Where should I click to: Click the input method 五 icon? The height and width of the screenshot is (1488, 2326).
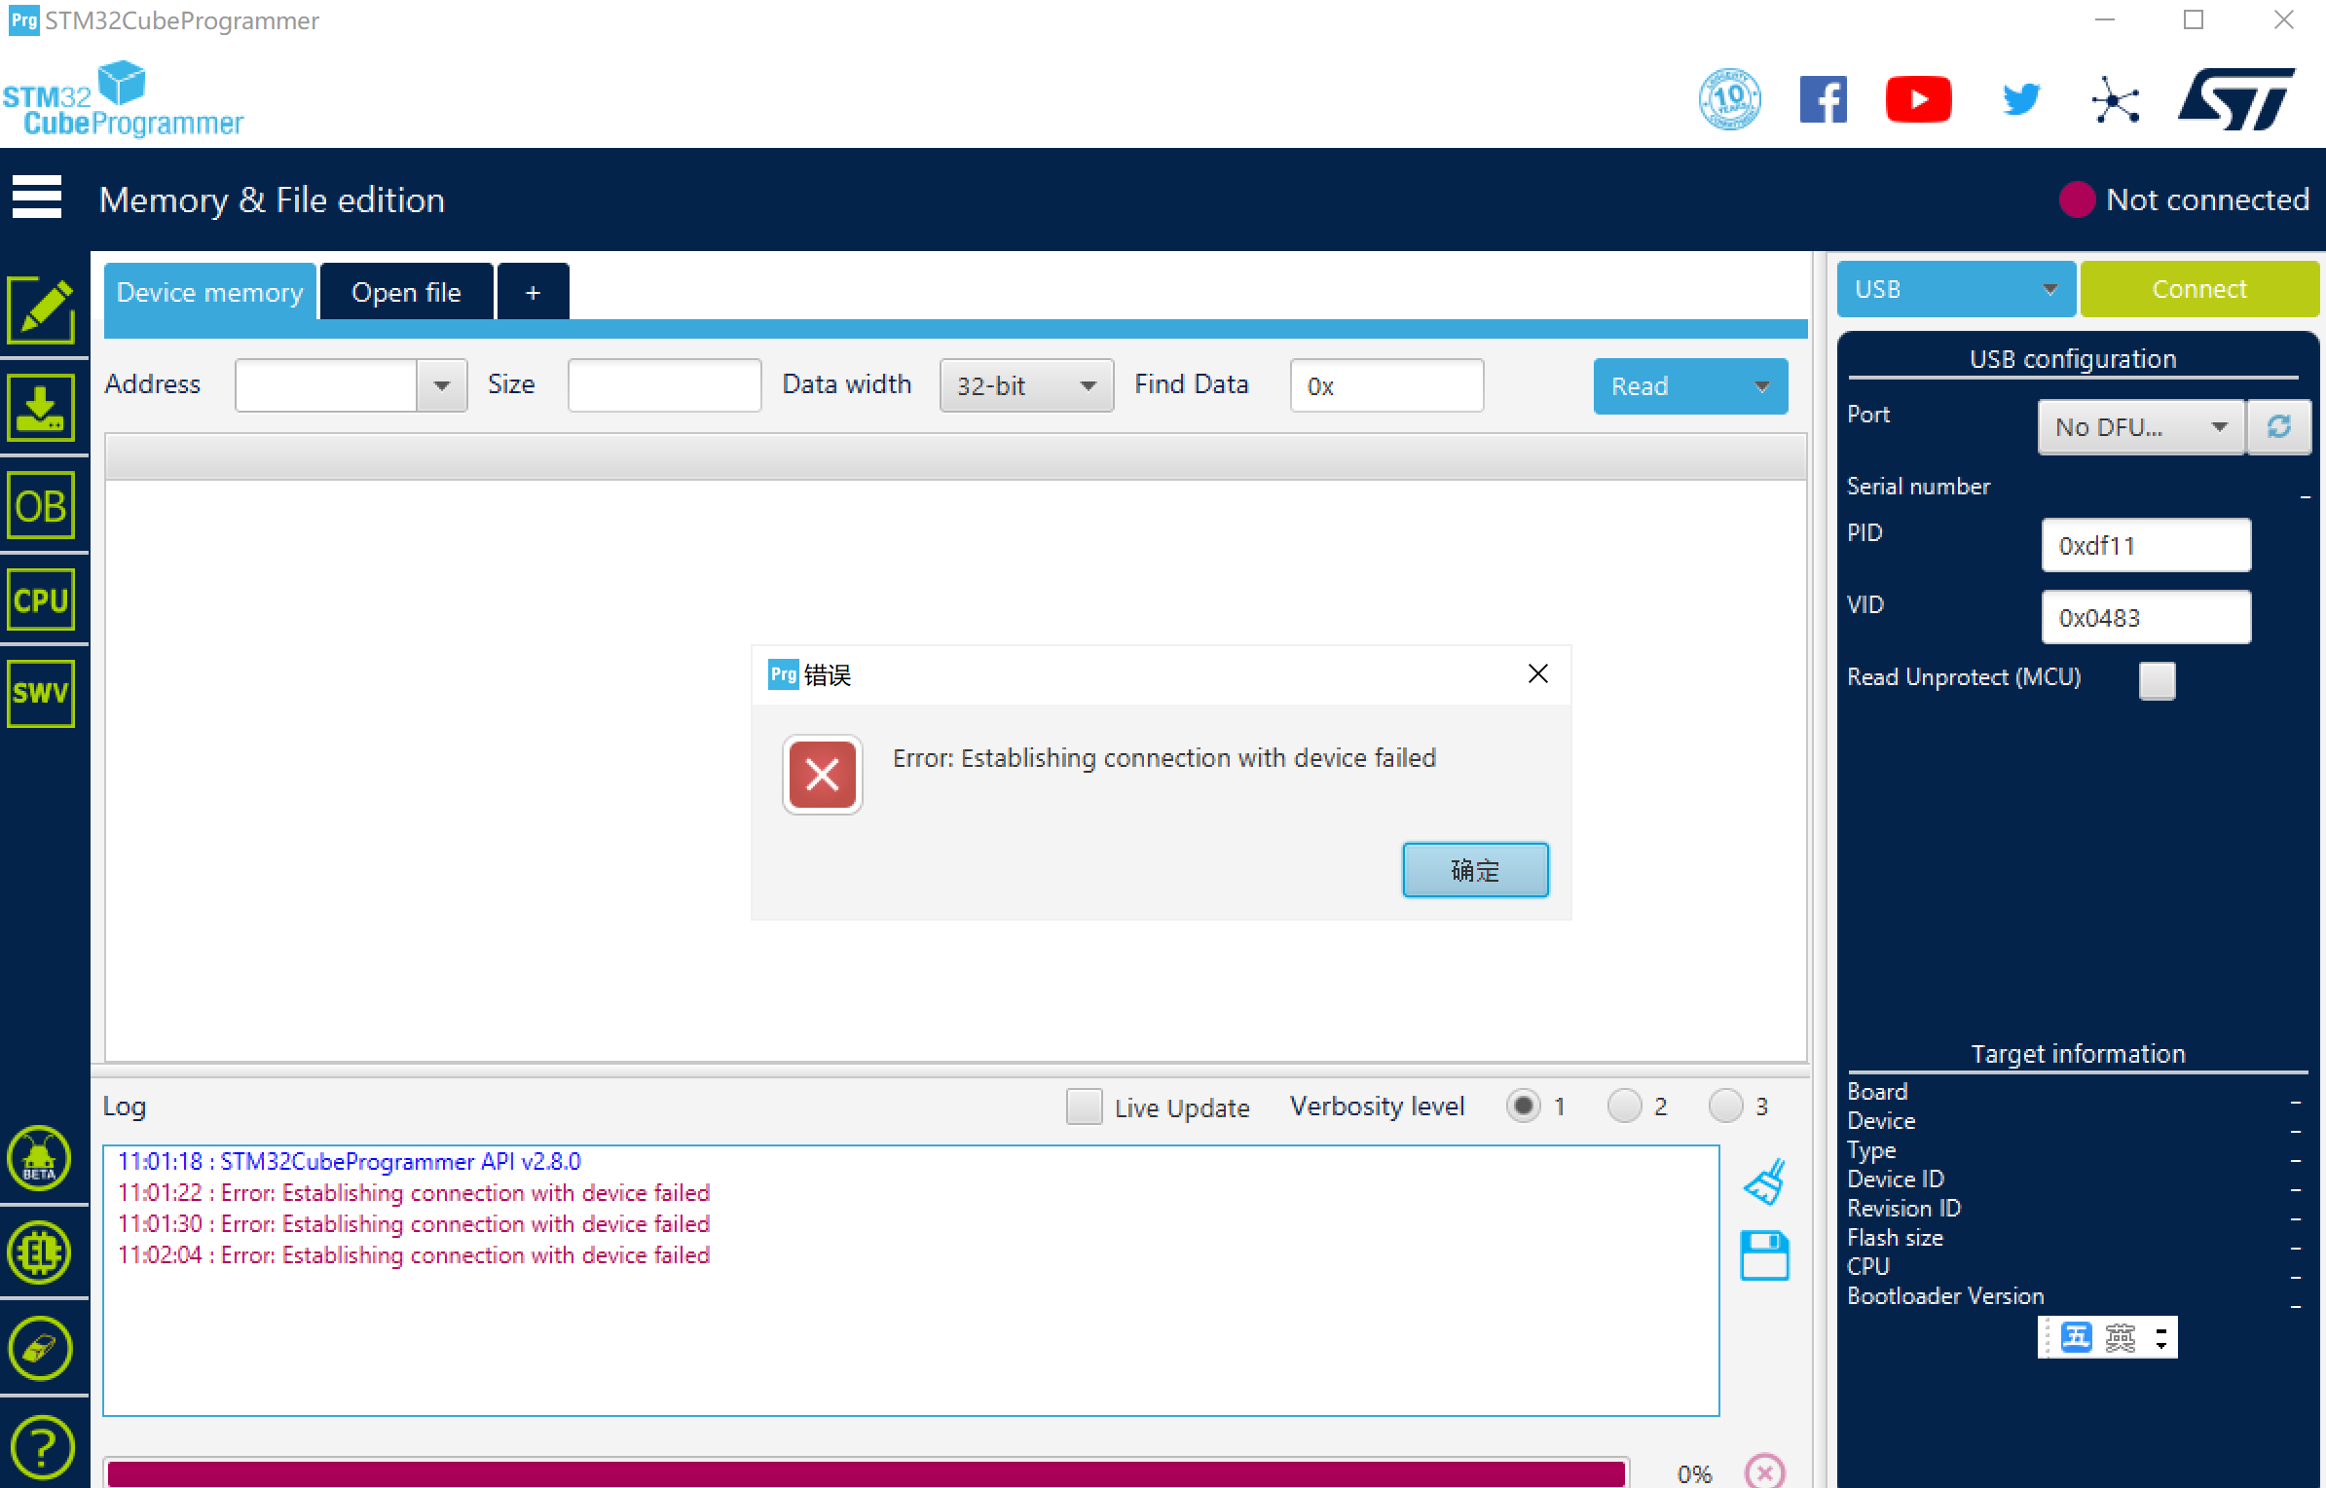coord(2077,1337)
